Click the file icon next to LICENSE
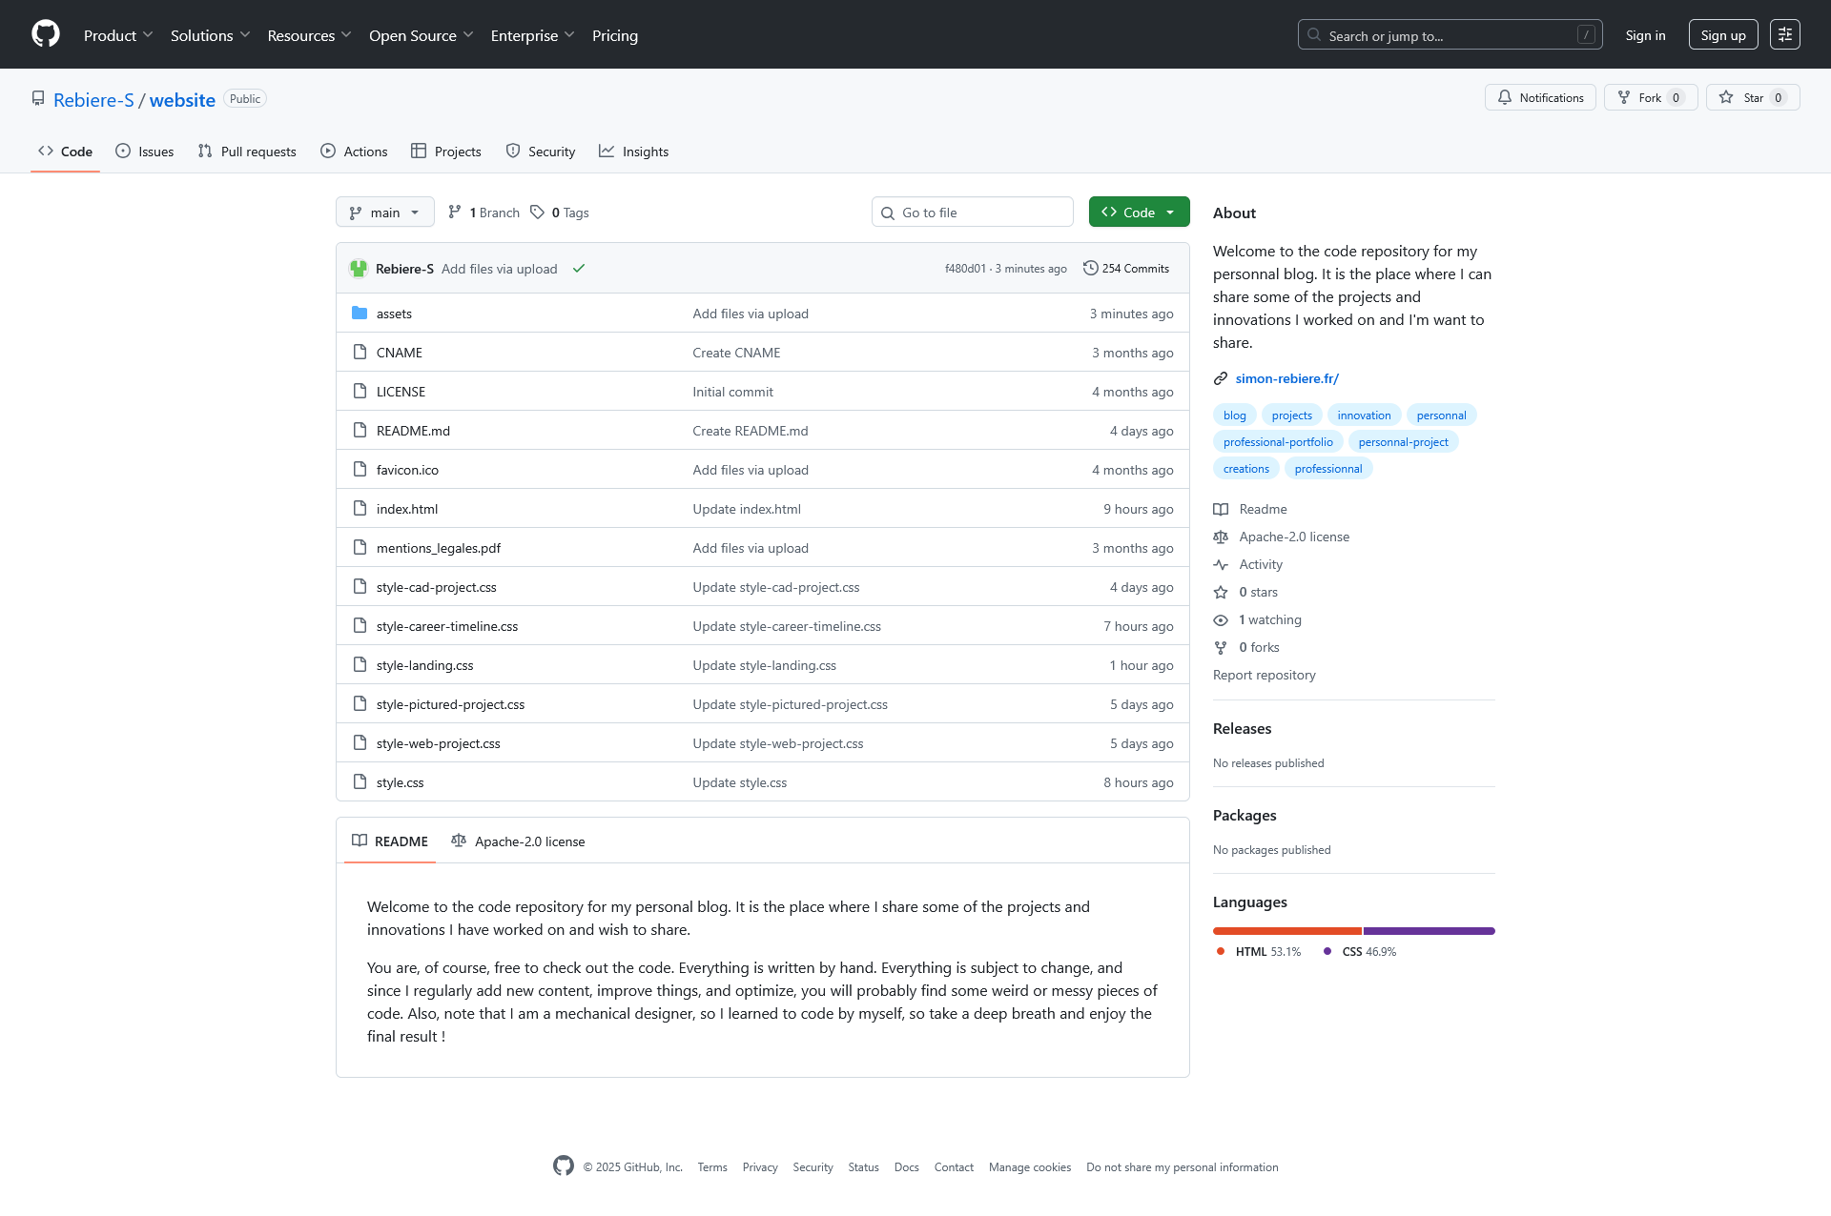 tap(360, 391)
